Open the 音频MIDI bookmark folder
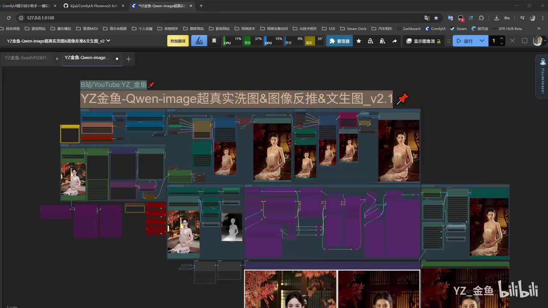Viewport: 548px width, 308px height. (x=87, y=29)
